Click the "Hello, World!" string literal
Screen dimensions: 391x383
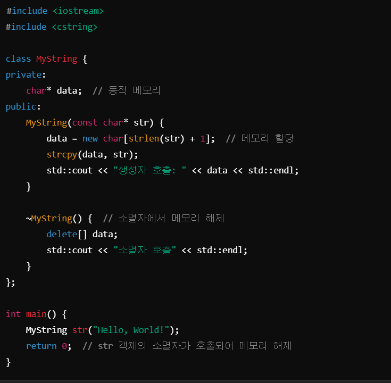click(x=131, y=330)
